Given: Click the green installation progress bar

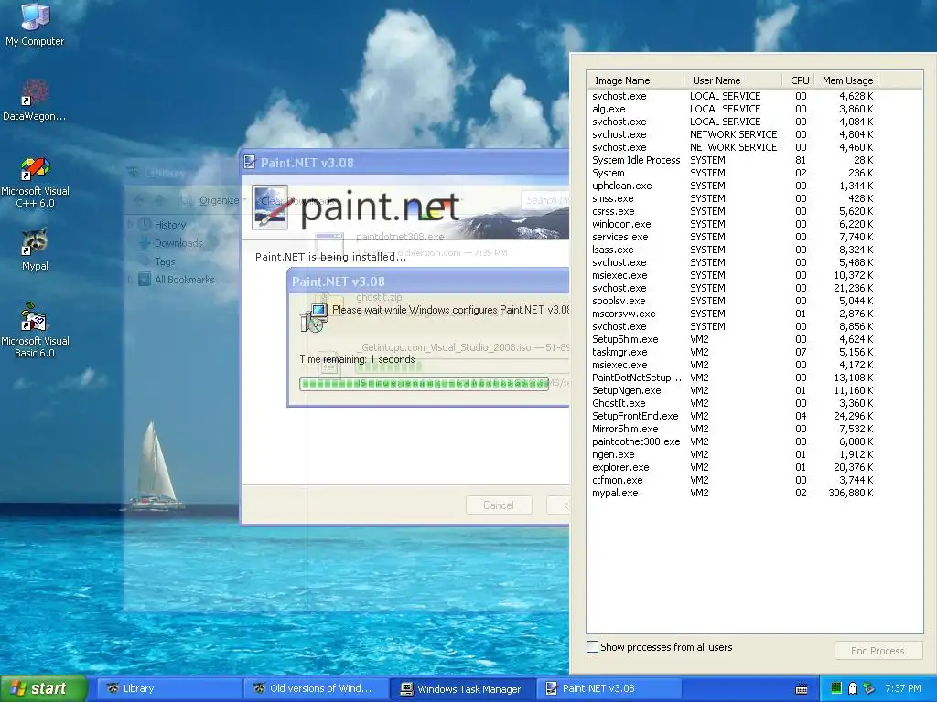Looking at the screenshot, I should pyautogui.click(x=424, y=384).
